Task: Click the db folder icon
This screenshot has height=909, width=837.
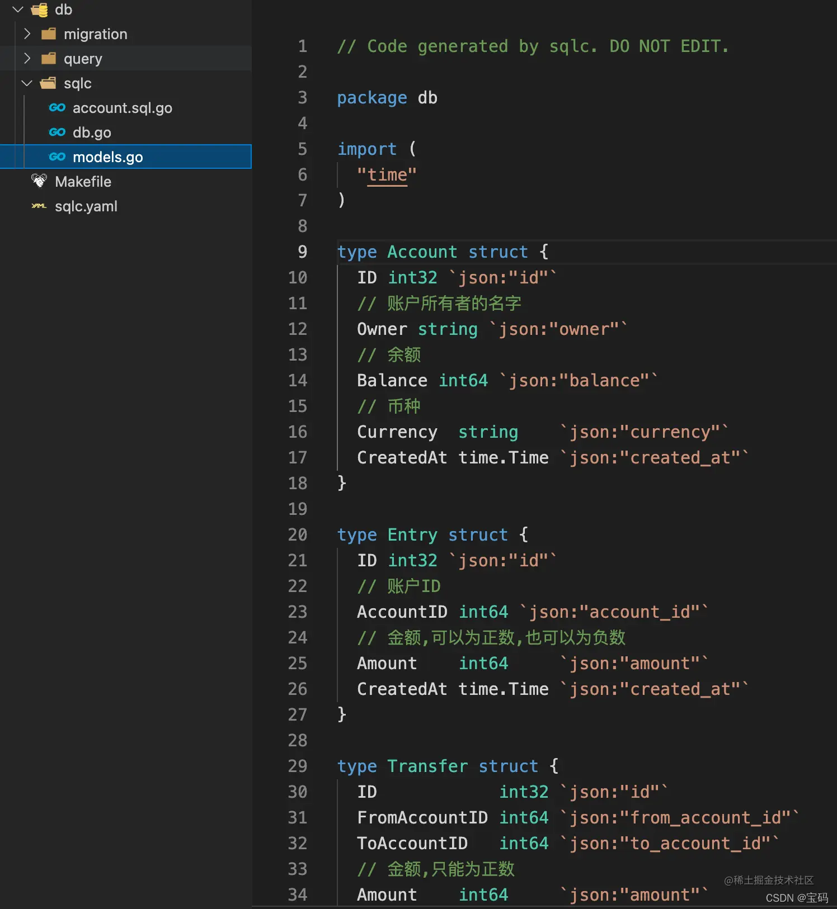Action: tap(40, 10)
